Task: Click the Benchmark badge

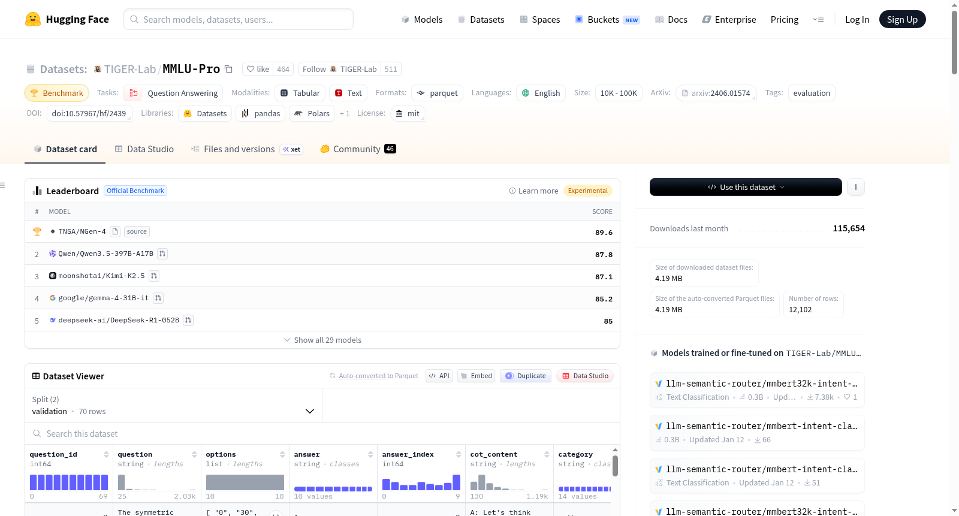Action: (56, 93)
